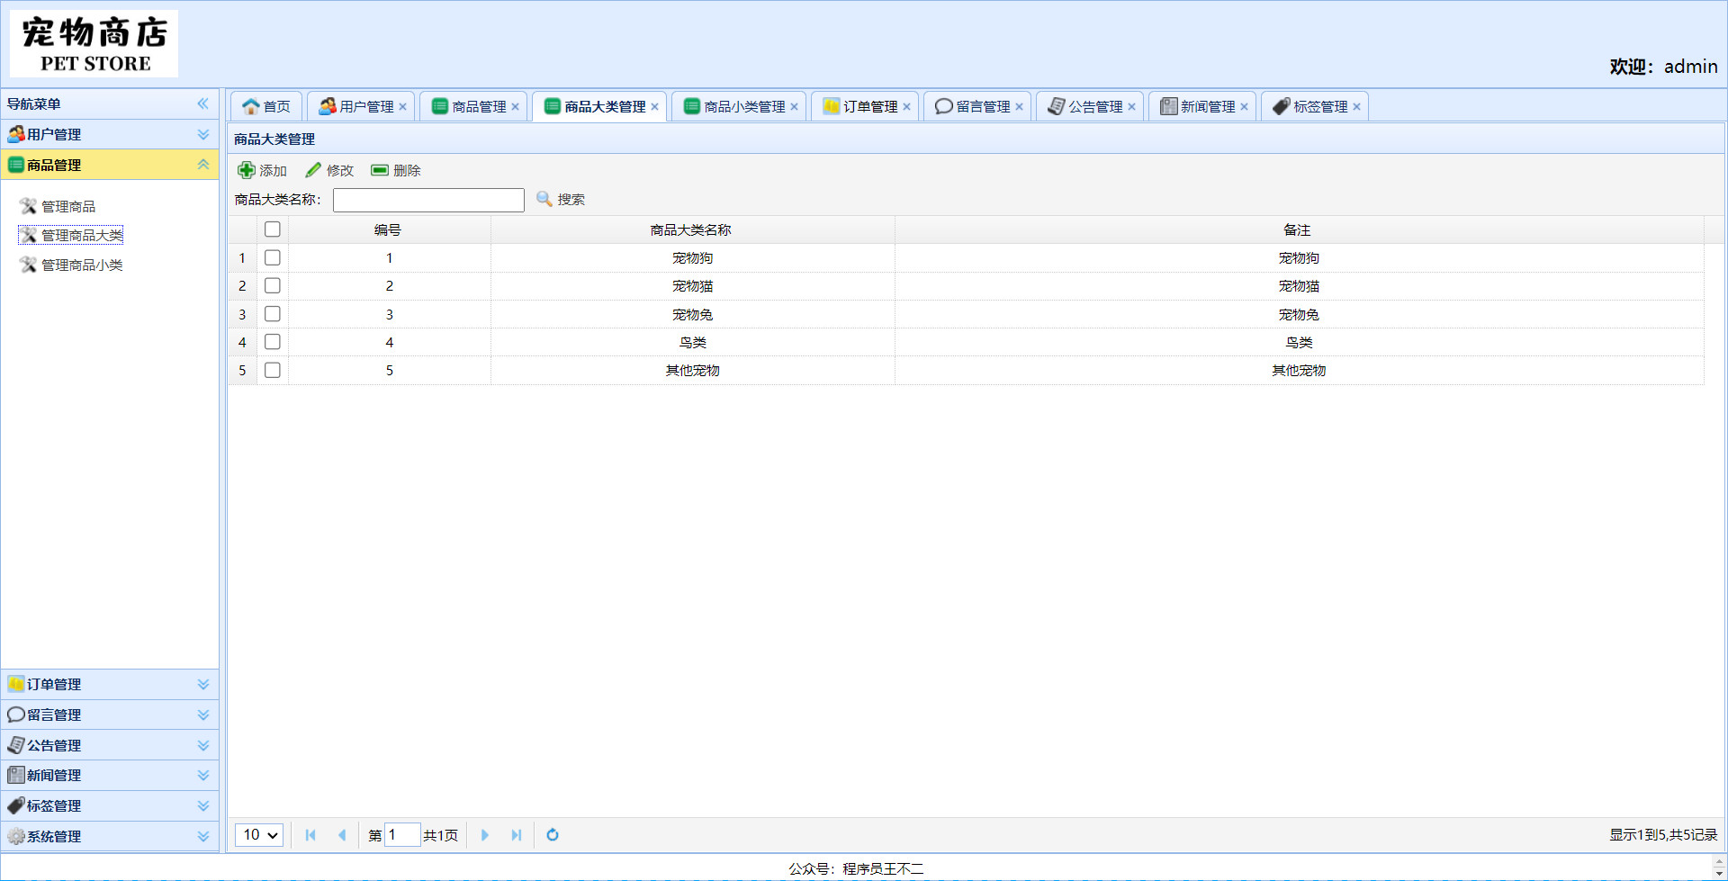Expand the 订单管理 accordion chevron
The width and height of the screenshot is (1728, 881).
tap(203, 684)
